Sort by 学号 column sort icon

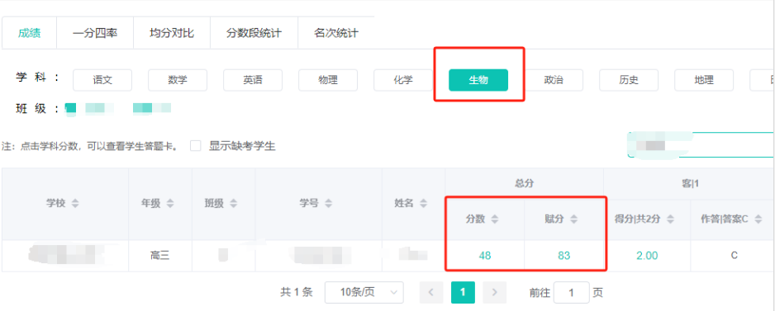click(328, 204)
